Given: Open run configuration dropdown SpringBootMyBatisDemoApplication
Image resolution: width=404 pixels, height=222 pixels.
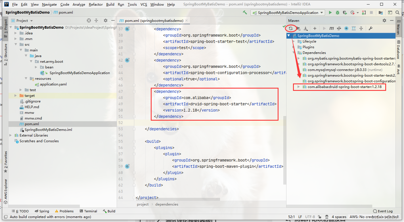Looking at the screenshot, I should [288, 12].
